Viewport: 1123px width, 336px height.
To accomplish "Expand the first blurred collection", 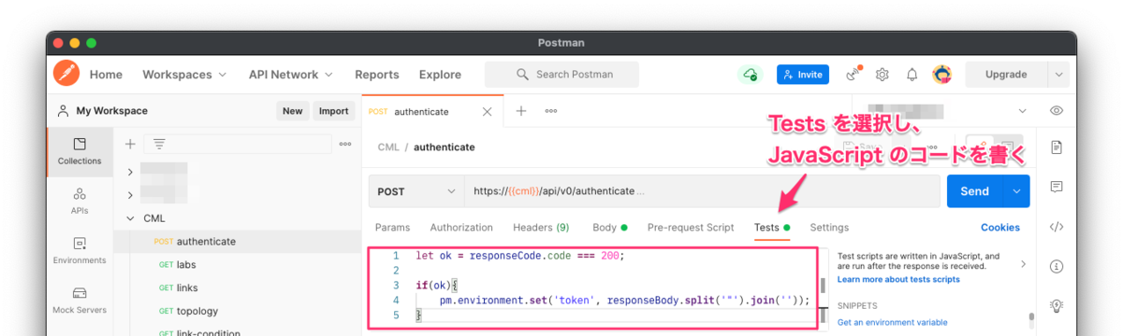I will (130, 172).
